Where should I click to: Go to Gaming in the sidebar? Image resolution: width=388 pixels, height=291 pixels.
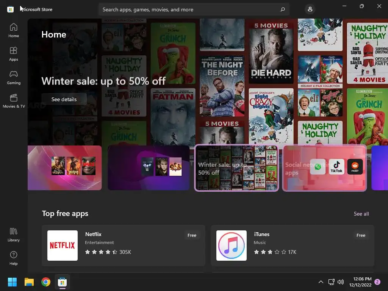coord(14,77)
